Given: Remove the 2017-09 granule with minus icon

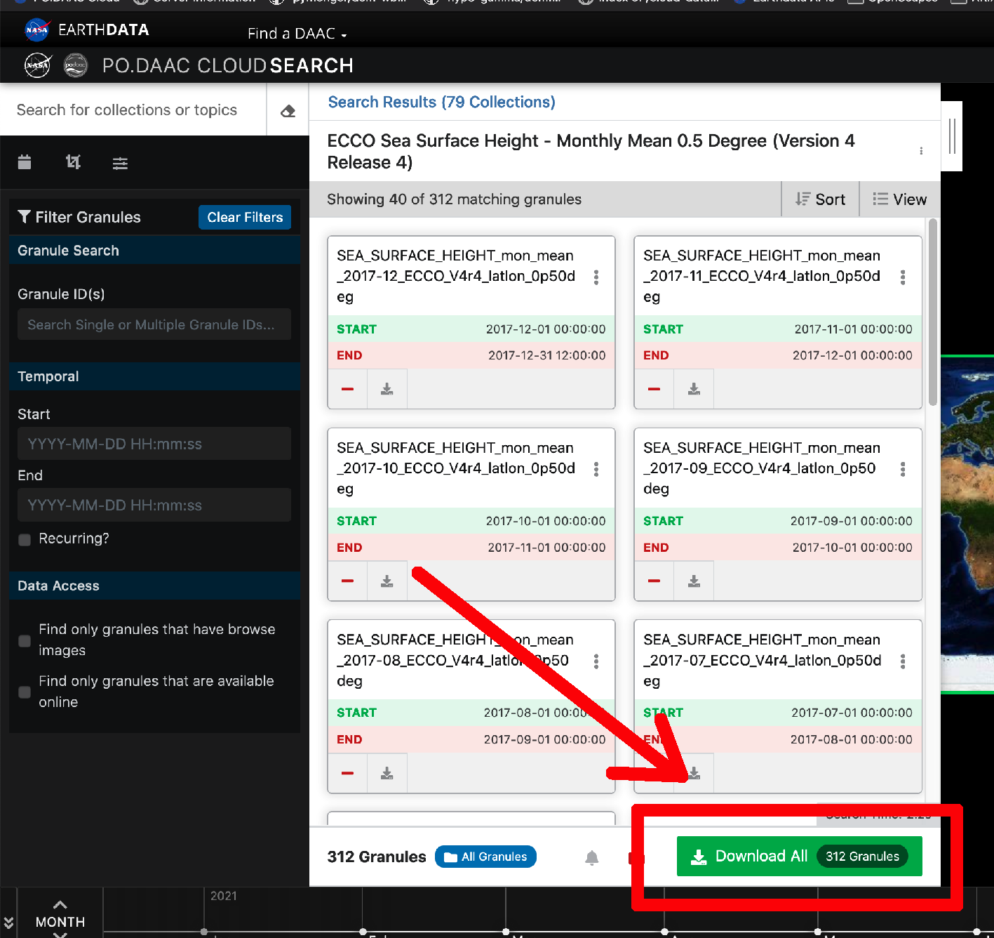Looking at the screenshot, I should click(654, 581).
